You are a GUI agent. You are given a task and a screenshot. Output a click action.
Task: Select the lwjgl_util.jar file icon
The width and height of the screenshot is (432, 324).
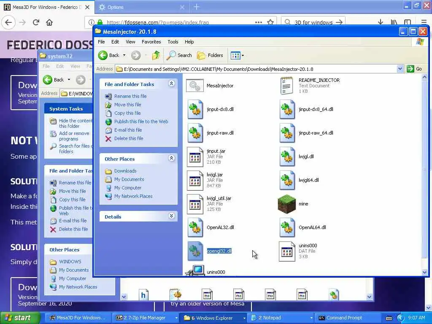click(x=195, y=204)
